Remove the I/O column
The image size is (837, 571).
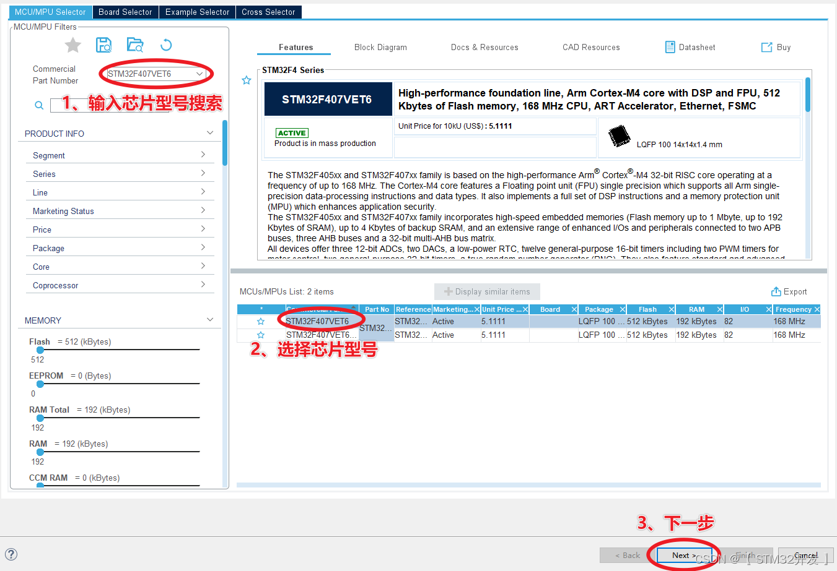(x=769, y=309)
